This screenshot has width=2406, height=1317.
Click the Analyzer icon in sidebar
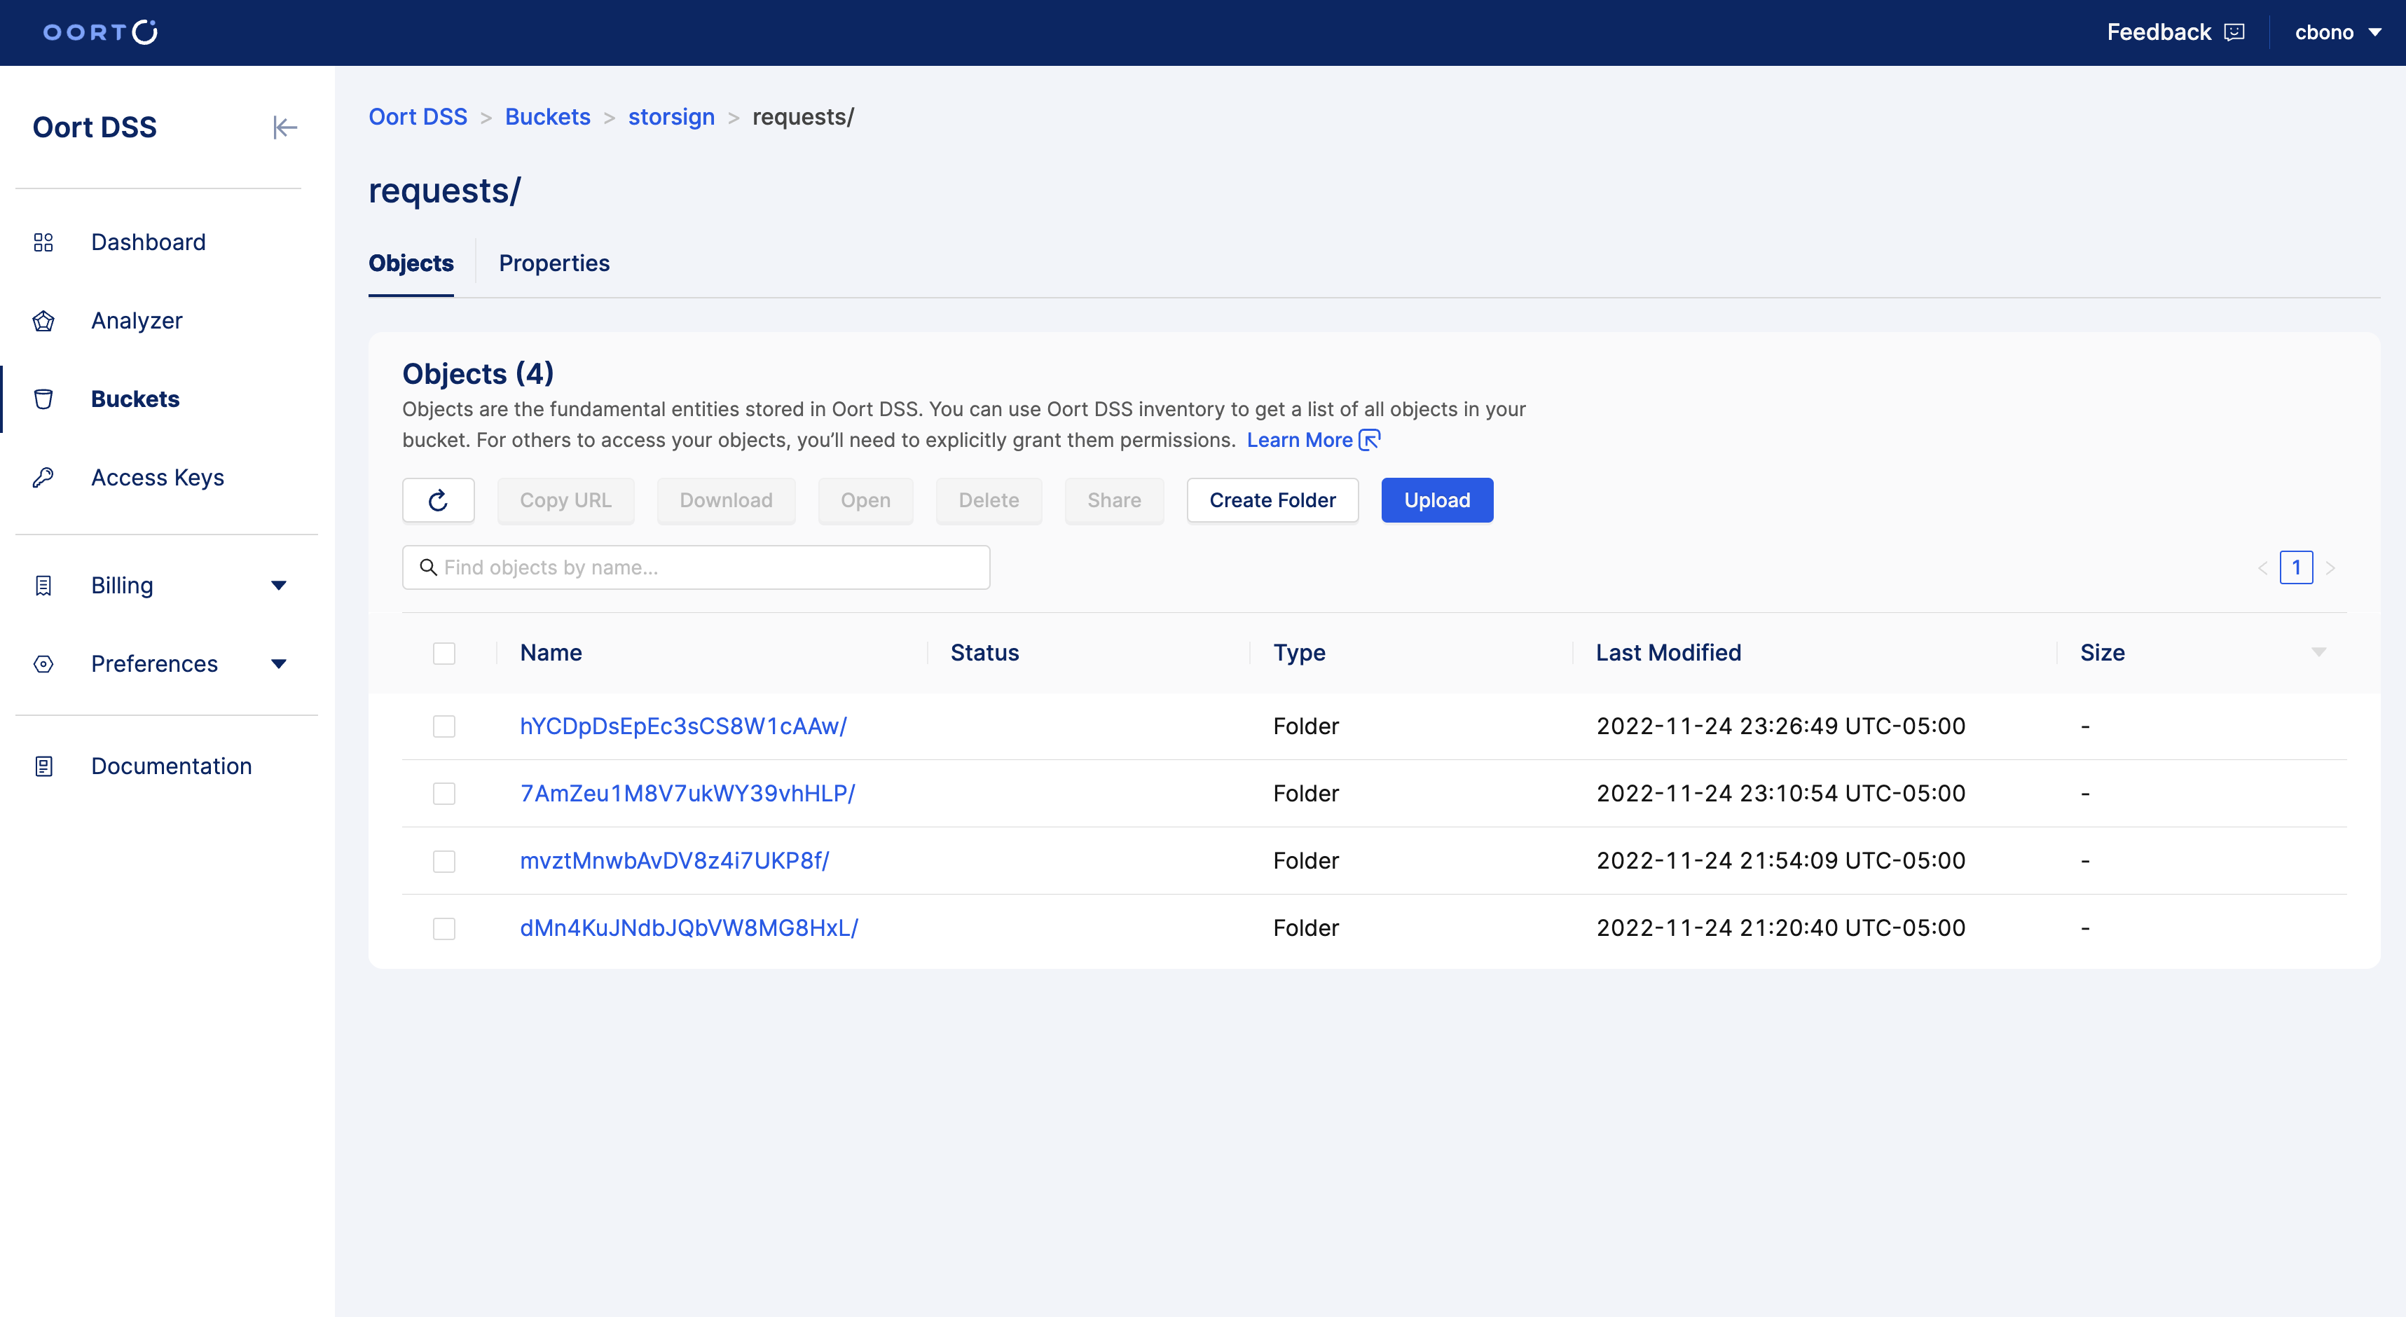(43, 320)
